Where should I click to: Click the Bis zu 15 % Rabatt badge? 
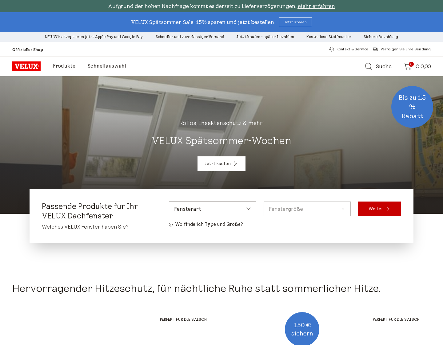click(412, 107)
